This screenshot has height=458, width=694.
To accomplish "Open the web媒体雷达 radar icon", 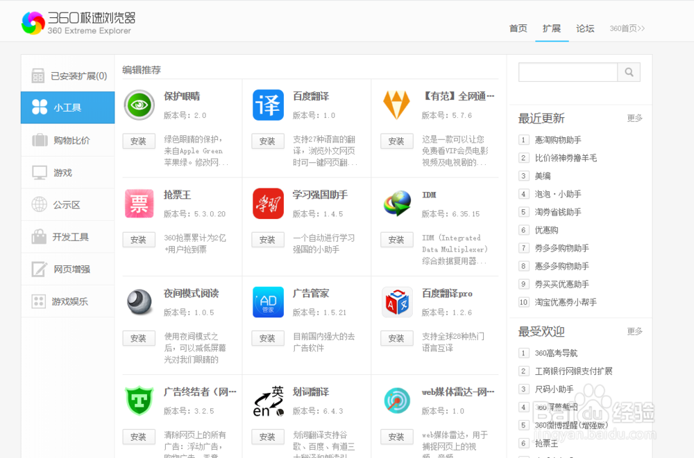I will point(397,400).
